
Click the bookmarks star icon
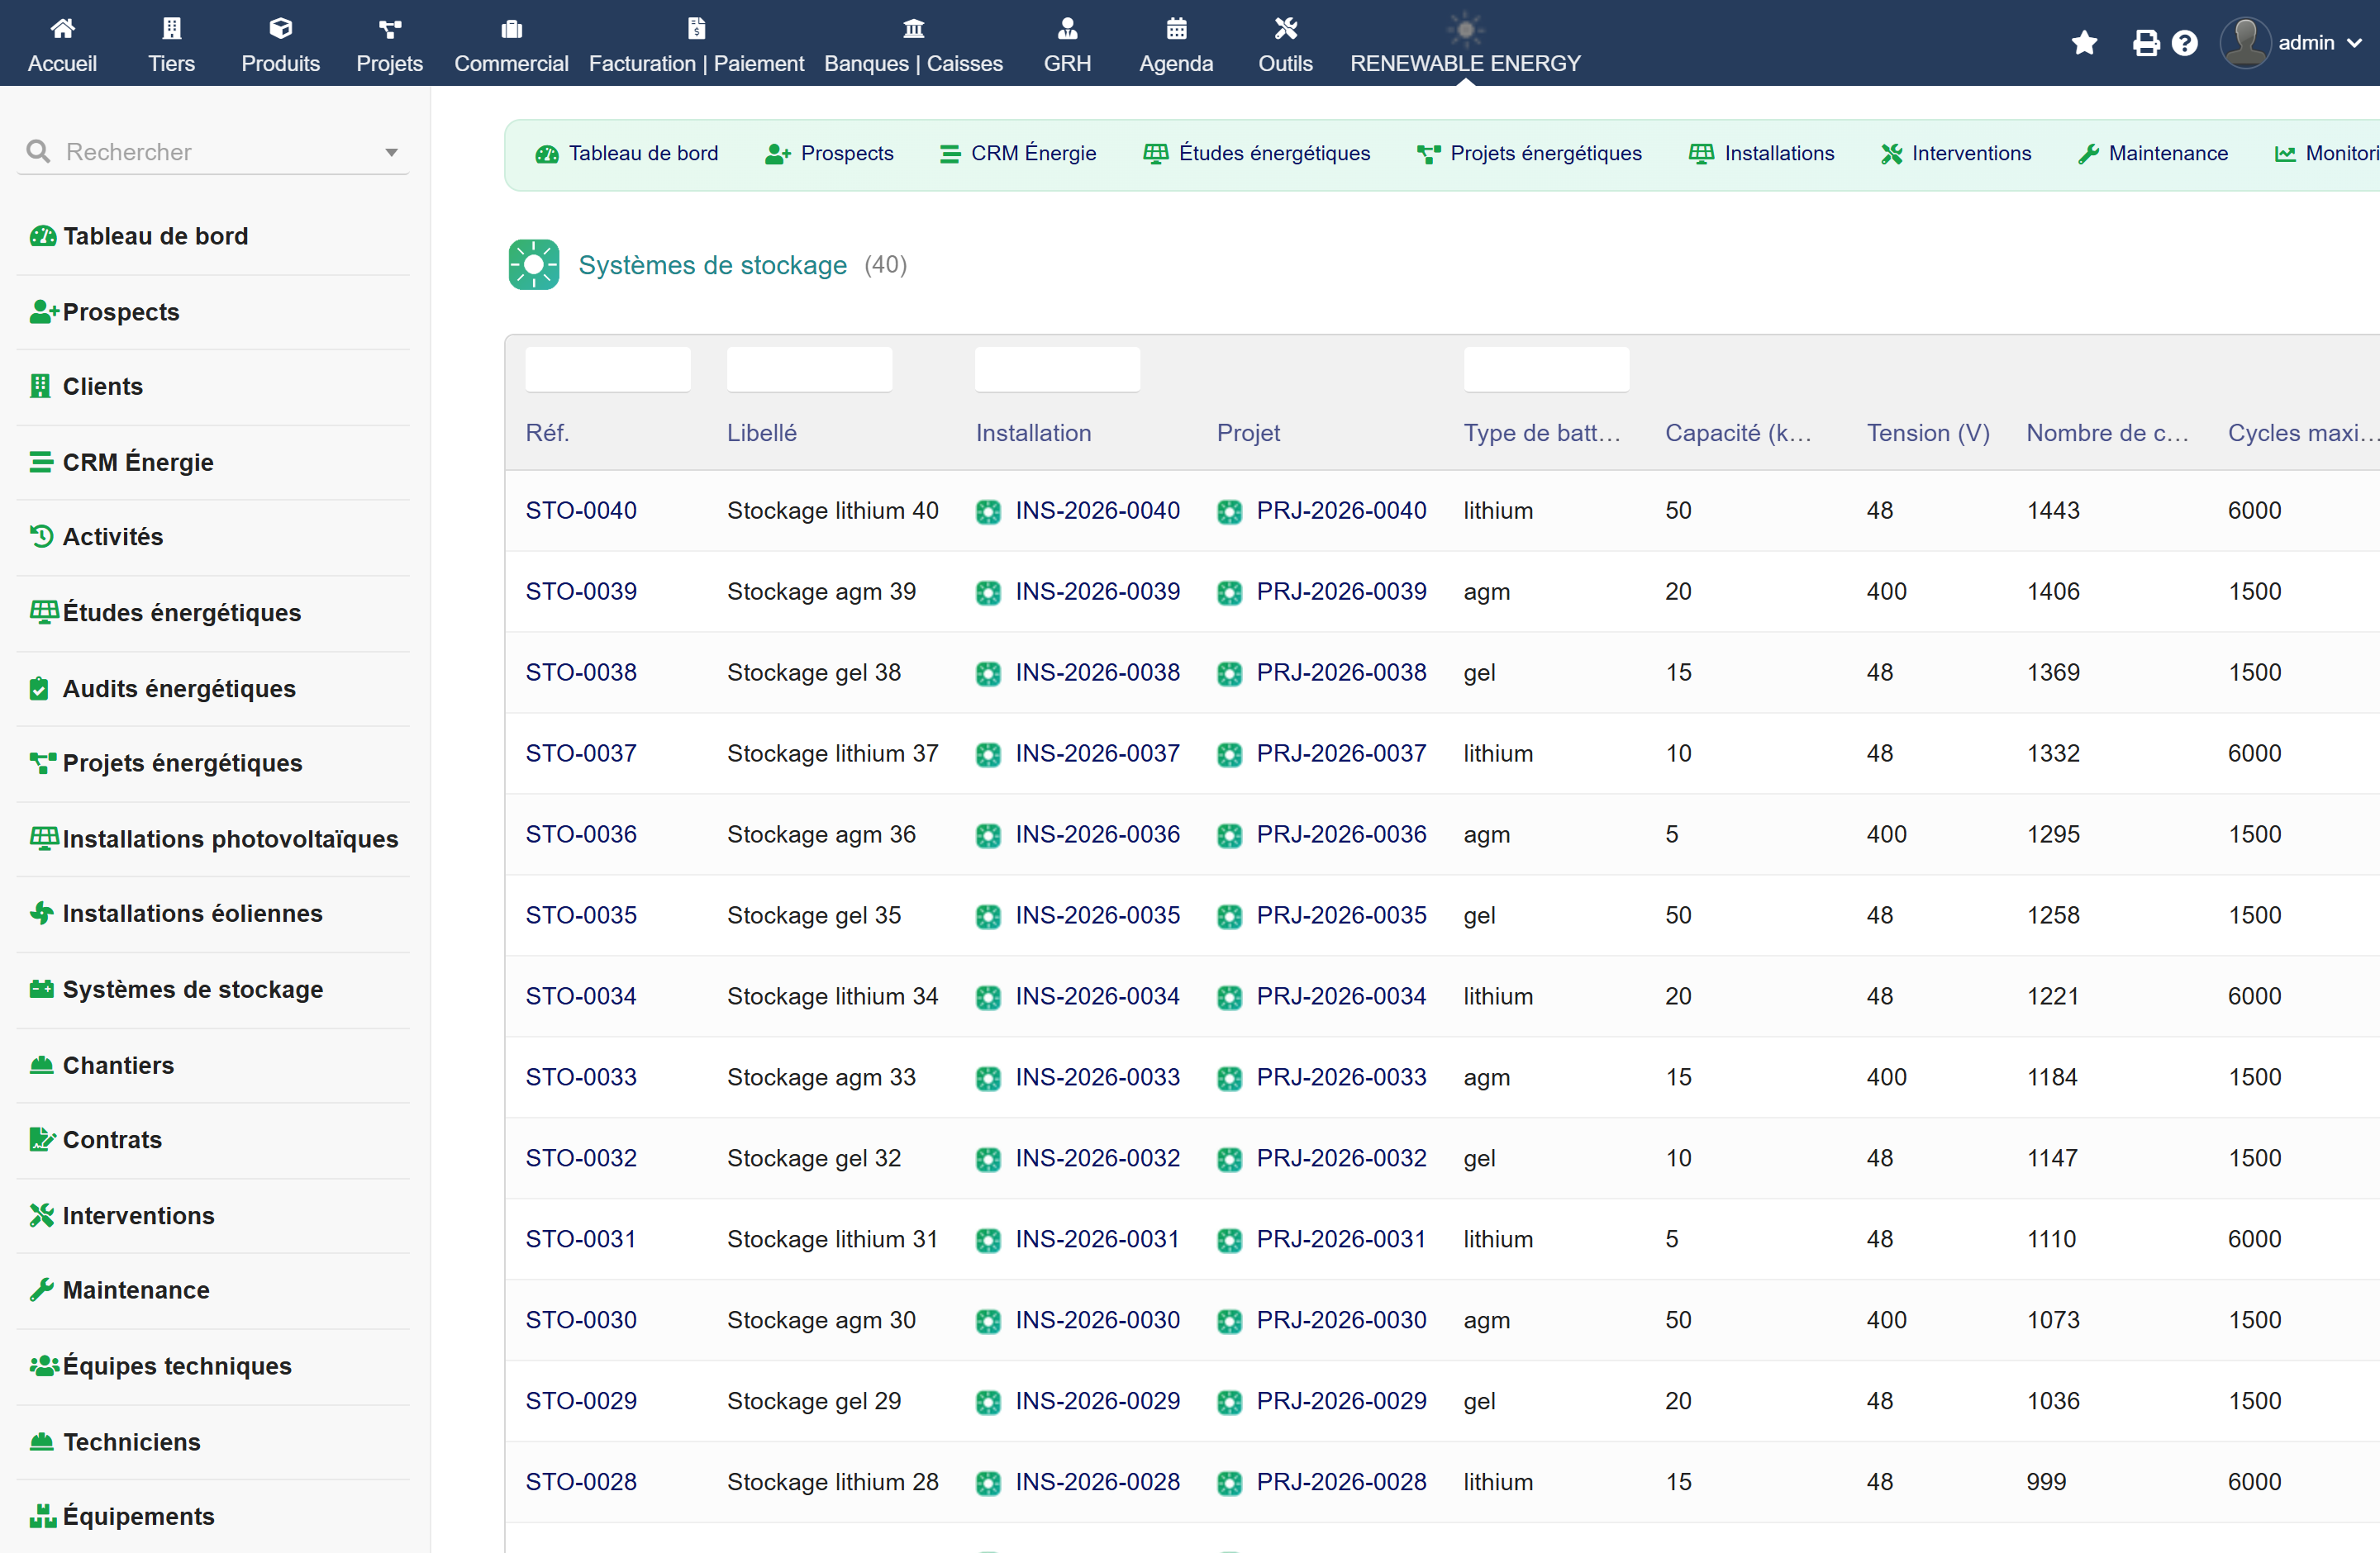[2084, 43]
